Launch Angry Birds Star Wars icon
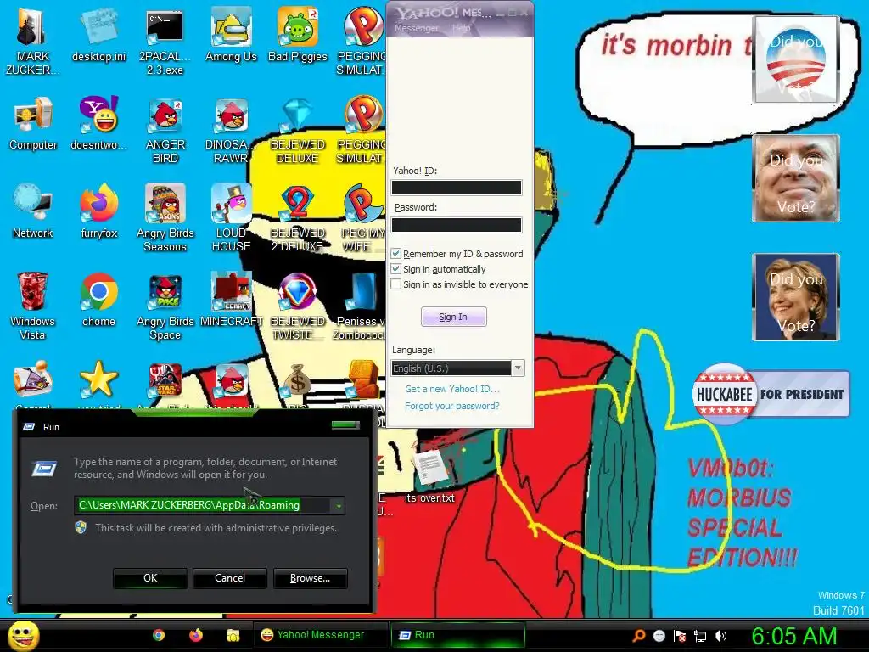Image resolution: width=869 pixels, height=652 pixels. pos(165,380)
